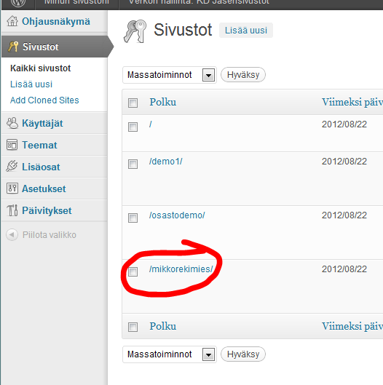
Task: Click the Asetukset settings icon
Action: click(12, 188)
